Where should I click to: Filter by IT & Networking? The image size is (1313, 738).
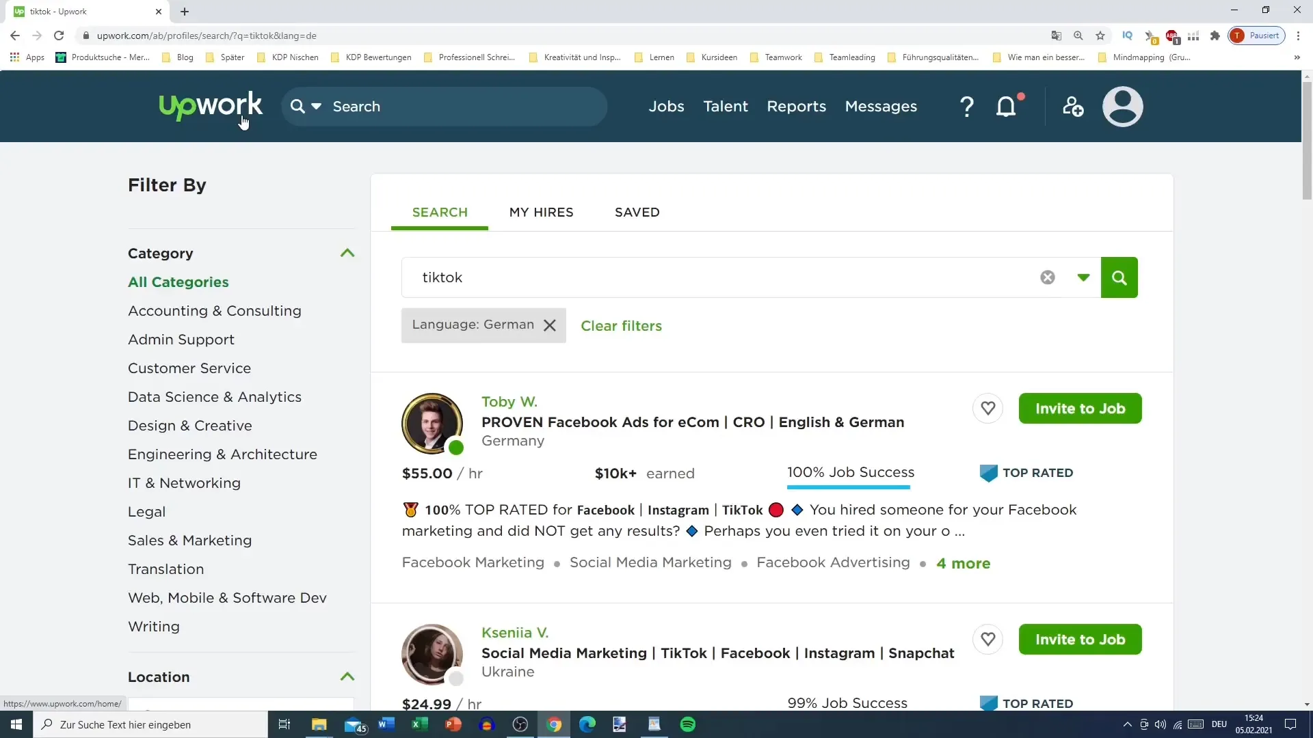pyautogui.click(x=184, y=483)
